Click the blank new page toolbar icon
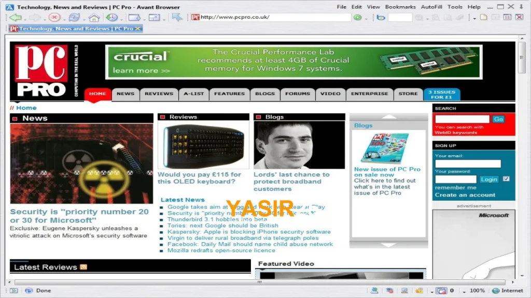Screen dimensions: 531x298 click(484, 17)
